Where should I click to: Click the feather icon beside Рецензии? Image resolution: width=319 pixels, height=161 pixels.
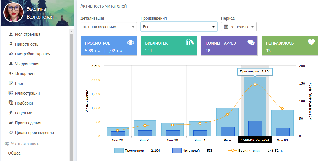11,113
